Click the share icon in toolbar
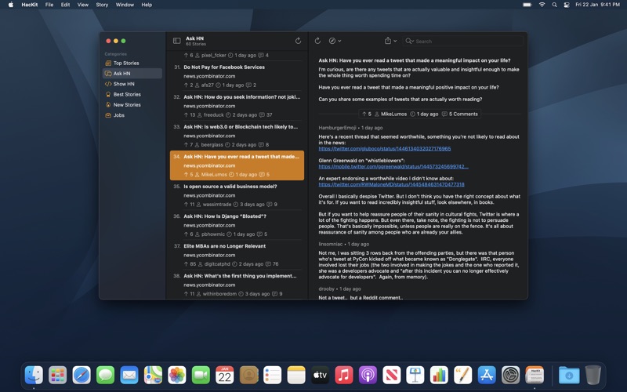Image resolution: width=627 pixels, height=392 pixels. coord(387,41)
